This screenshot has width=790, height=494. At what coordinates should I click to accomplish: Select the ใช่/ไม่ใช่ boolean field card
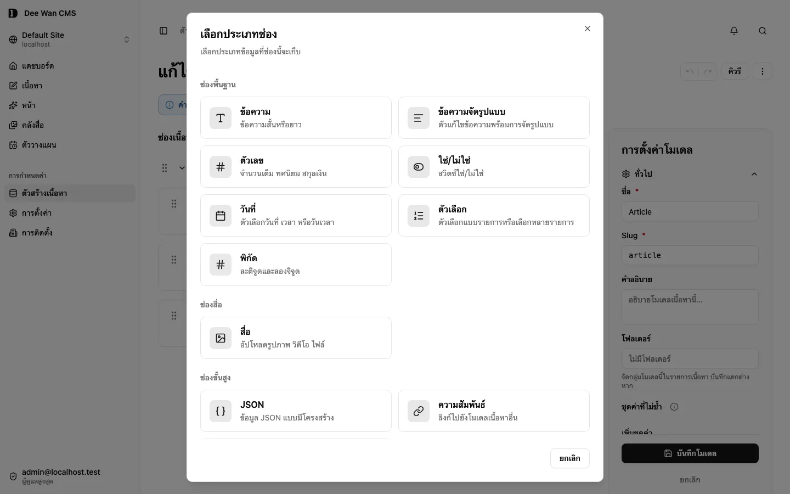494,167
